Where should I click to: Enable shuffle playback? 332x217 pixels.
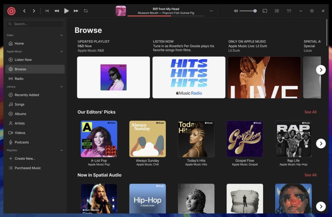[x=47, y=11]
